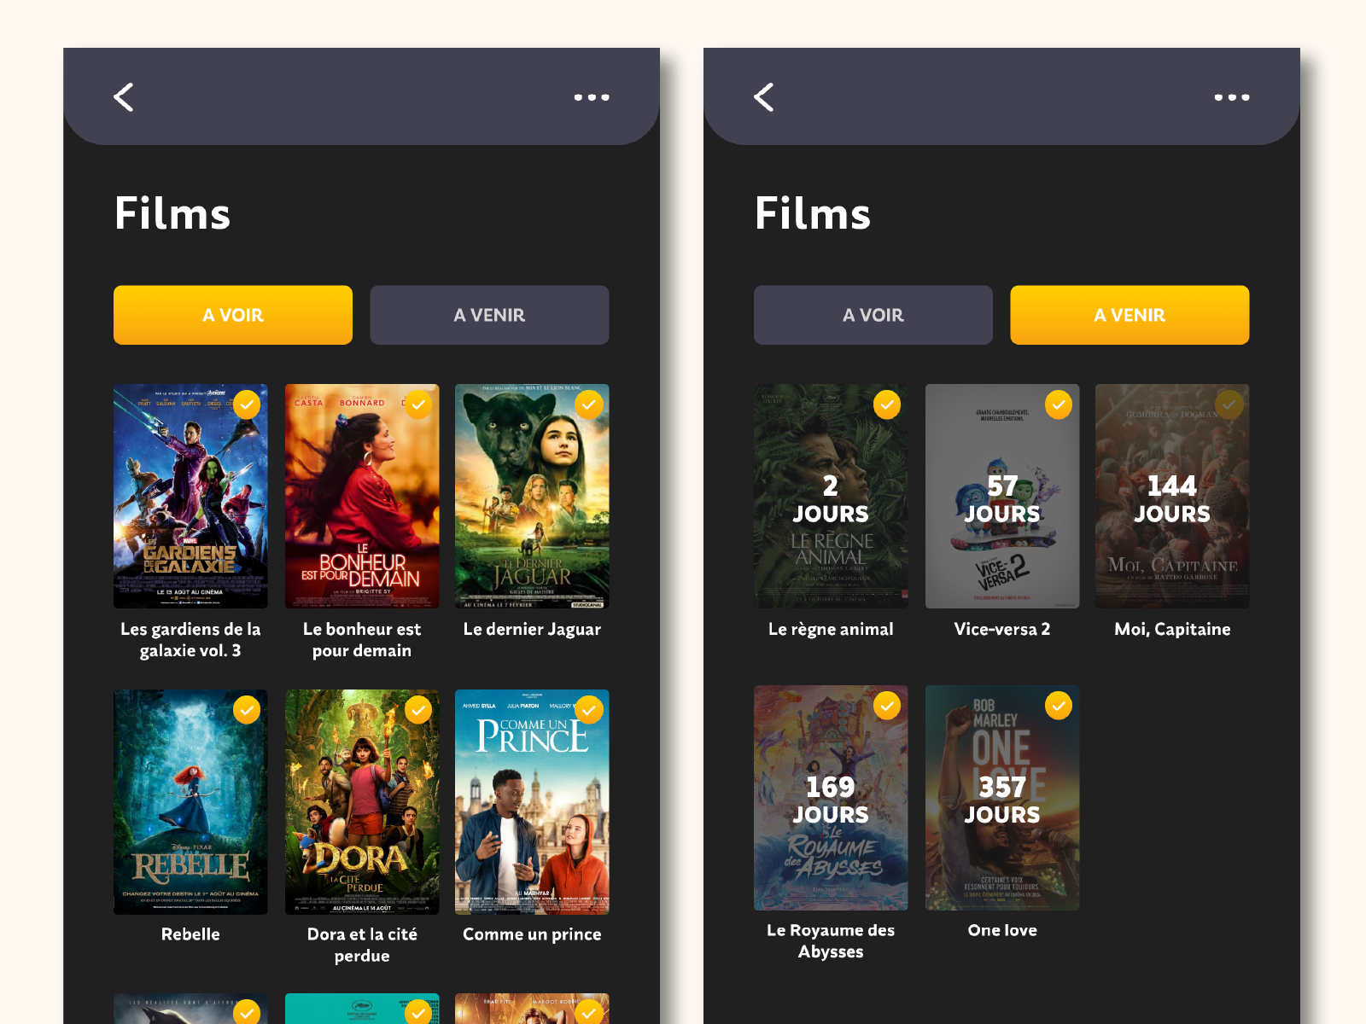1366x1024 pixels.
Task: Open the Rebelle movie poster
Action: [x=190, y=801]
